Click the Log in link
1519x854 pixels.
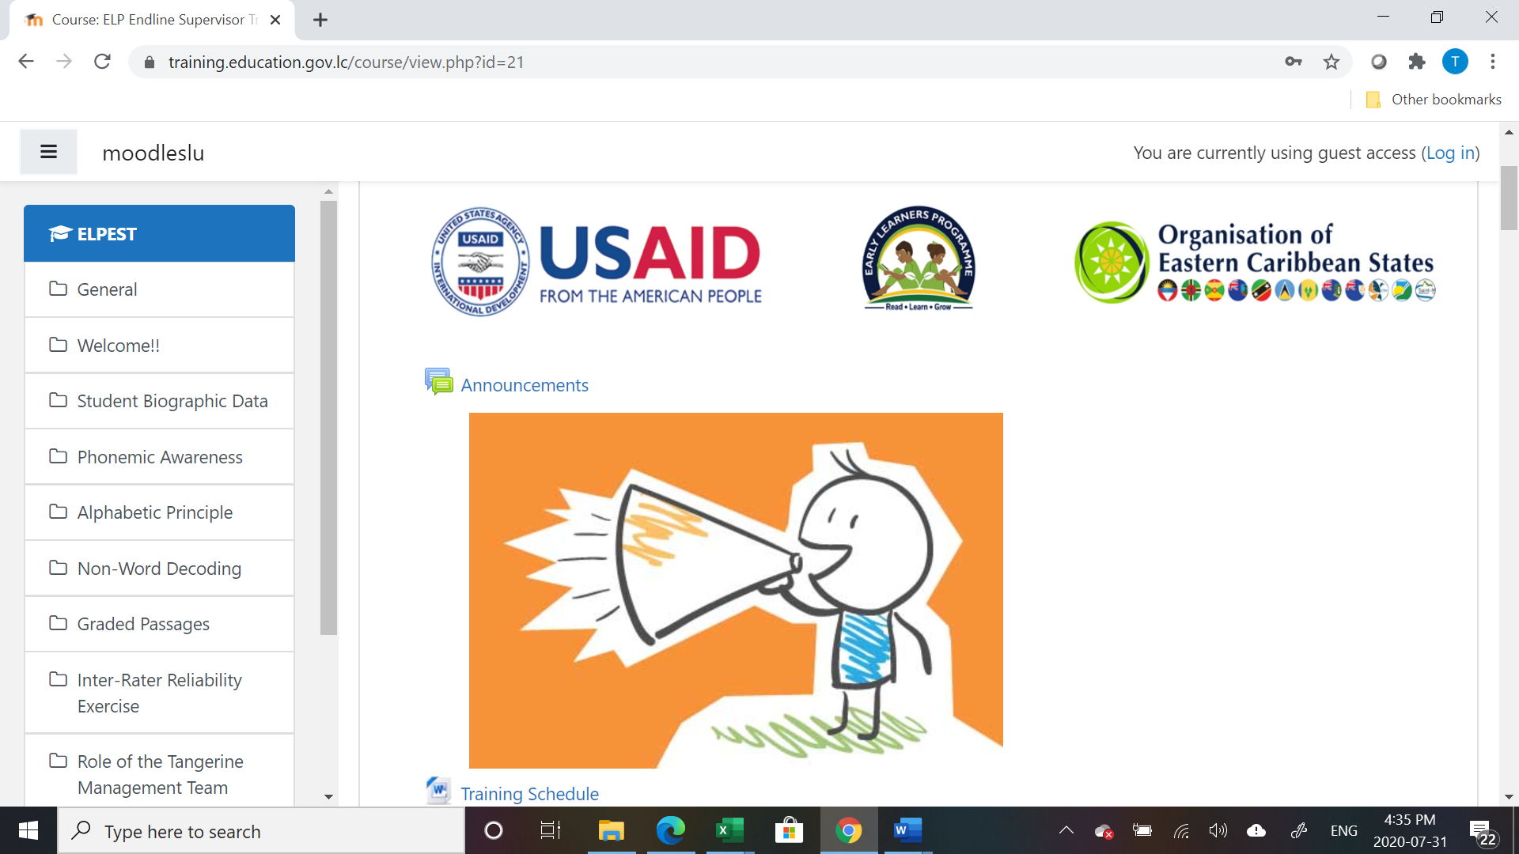coord(1450,153)
